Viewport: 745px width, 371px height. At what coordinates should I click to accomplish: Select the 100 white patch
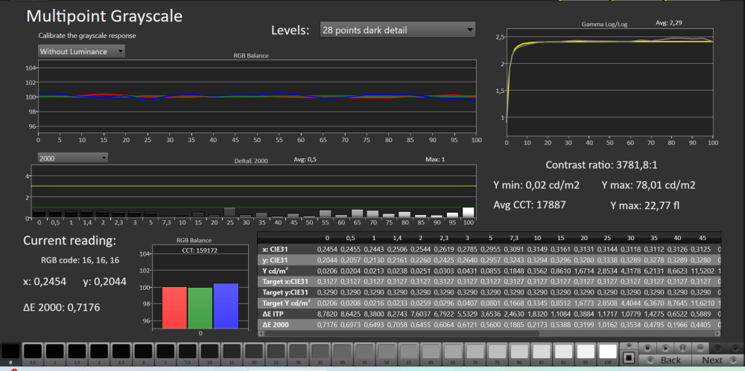pyautogui.click(x=608, y=355)
